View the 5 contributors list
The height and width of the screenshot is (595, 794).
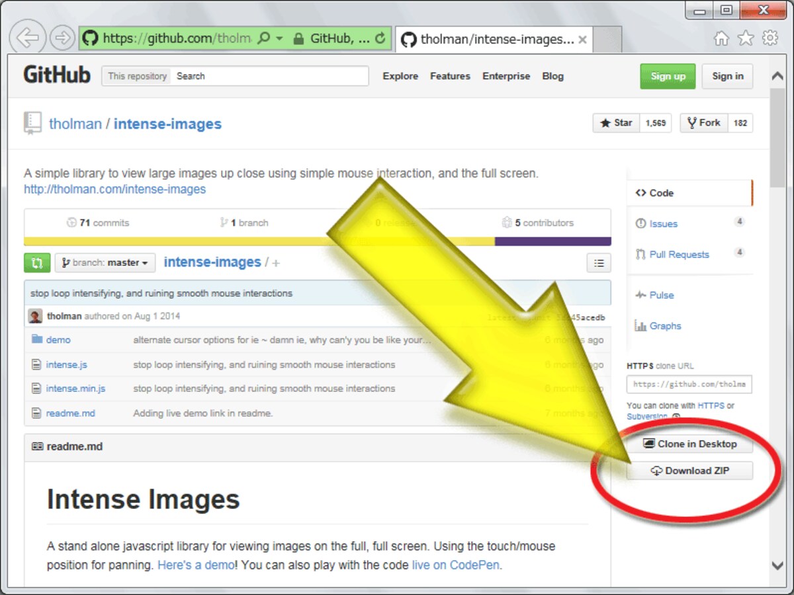tap(537, 223)
